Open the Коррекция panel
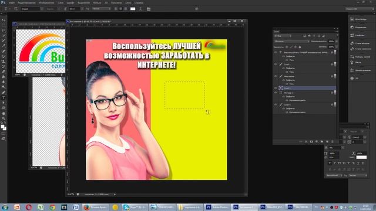376x211 pixels. point(358,28)
